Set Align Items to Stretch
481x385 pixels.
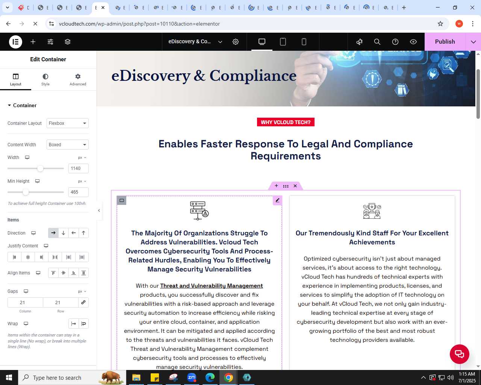coord(83,273)
